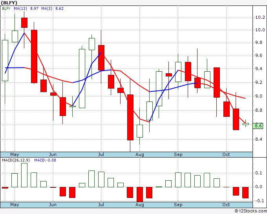Click the (BLFY) chart title
The width and height of the screenshot is (267, 214).
pyautogui.click(x=9, y=3)
